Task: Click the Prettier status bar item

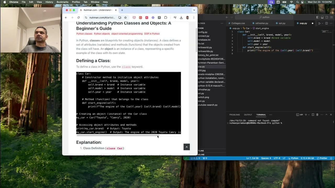Action: point(322,158)
